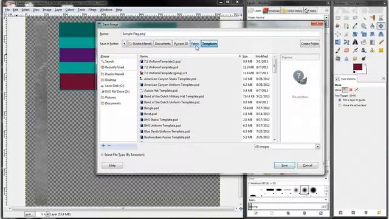Viewport: 389px width, 219px height.
Task: Select the Foreground Select tool
Action: (x=338, y=26)
